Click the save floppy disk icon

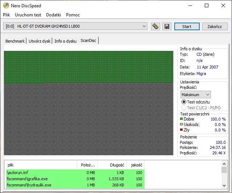[x=167, y=27]
